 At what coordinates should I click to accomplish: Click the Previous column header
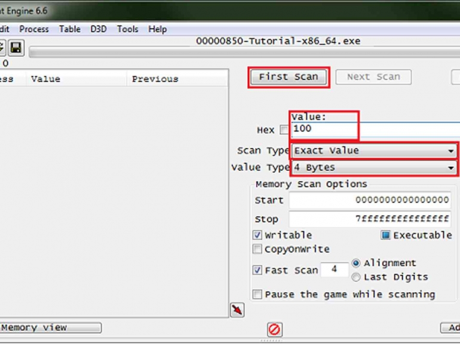[177, 79]
